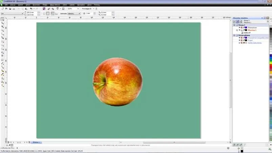272x153 pixels.
Task: Select the Shape tool in the toolbox
Action: click(x=2, y=23)
